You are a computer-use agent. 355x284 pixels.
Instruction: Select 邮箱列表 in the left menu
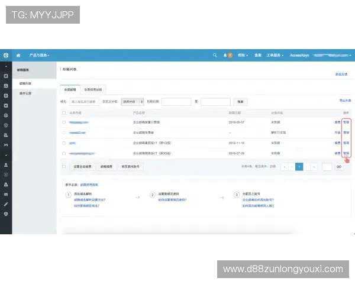click(x=25, y=83)
